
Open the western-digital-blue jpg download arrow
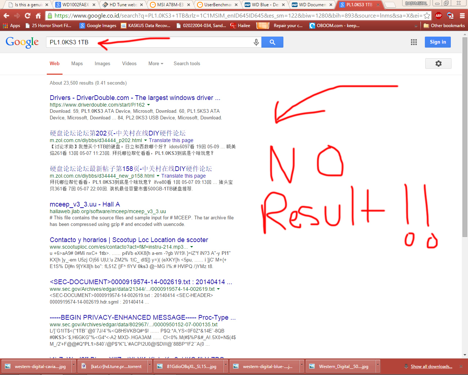point(302,366)
